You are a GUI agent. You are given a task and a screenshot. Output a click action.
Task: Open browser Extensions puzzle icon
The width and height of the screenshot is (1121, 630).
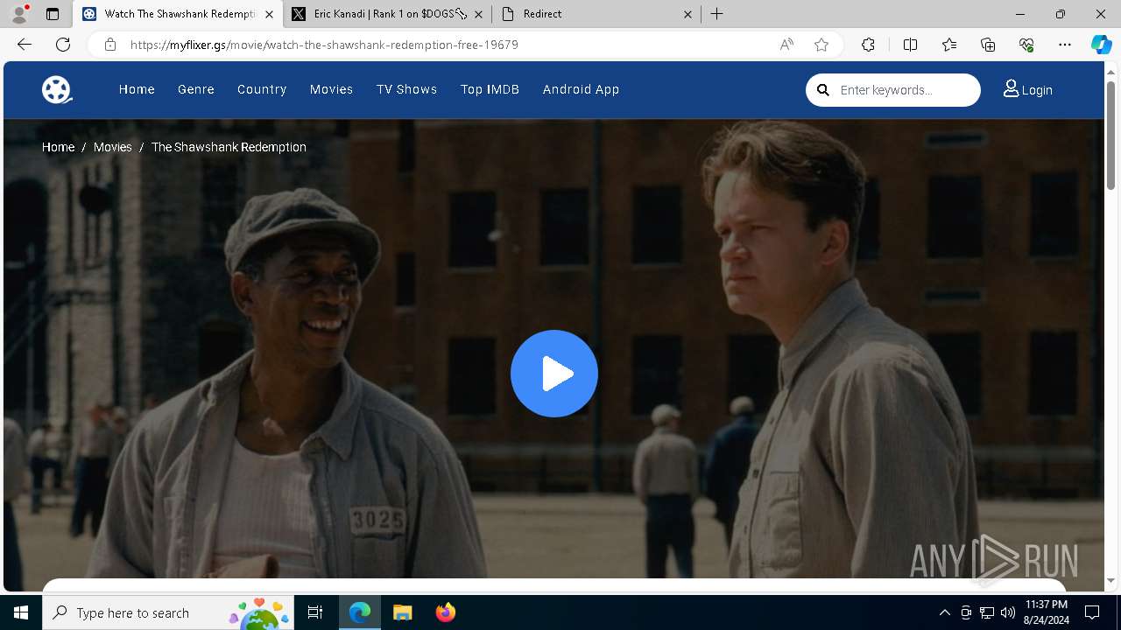(x=868, y=45)
